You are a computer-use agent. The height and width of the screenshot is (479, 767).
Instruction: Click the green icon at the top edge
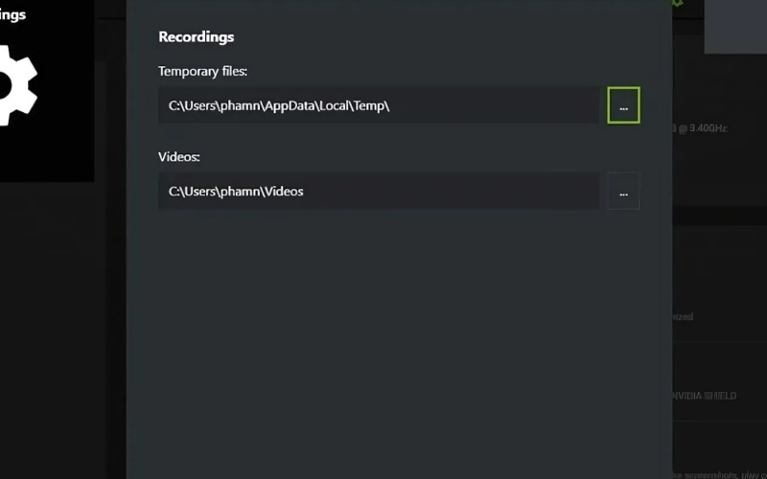(x=678, y=3)
